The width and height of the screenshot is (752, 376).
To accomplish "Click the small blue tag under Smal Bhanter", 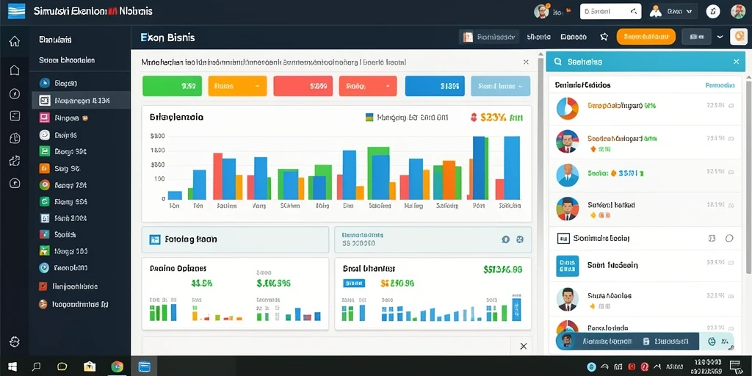I will click(x=354, y=283).
